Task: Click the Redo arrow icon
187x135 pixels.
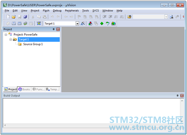Action: coord(58,17)
